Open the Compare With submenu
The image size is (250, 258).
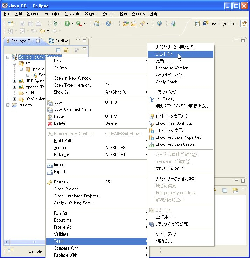tap(97, 248)
